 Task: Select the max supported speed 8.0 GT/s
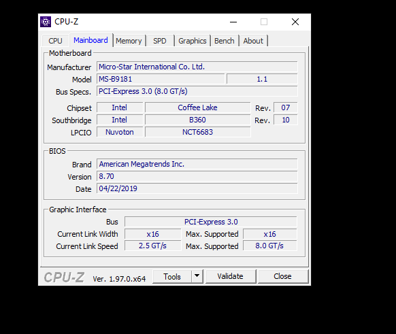[269, 246]
